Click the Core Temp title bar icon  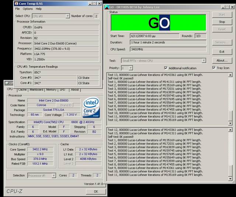(16, 4)
